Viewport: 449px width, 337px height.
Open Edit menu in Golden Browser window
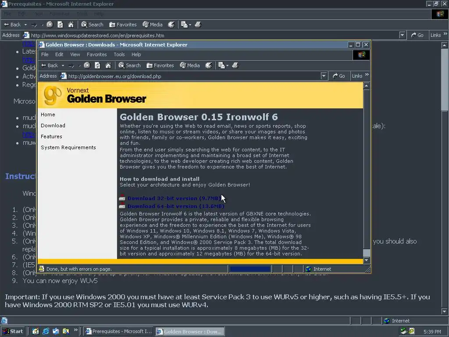point(59,54)
